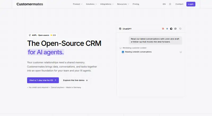
Task: Switch chat demo to Gemini icon
Action: 167,29
